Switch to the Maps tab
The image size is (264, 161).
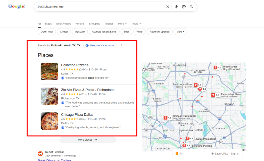pyautogui.click(x=48, y=23)
